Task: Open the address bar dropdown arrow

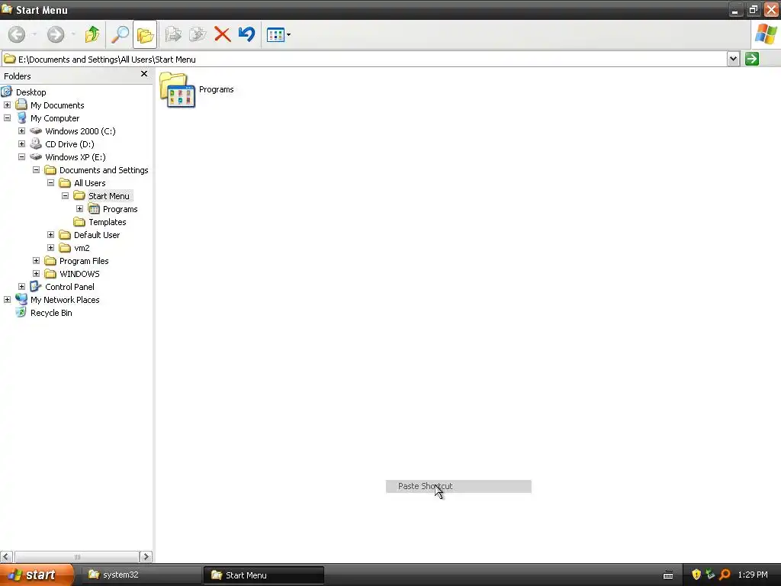Action: [x=733, y=59]
